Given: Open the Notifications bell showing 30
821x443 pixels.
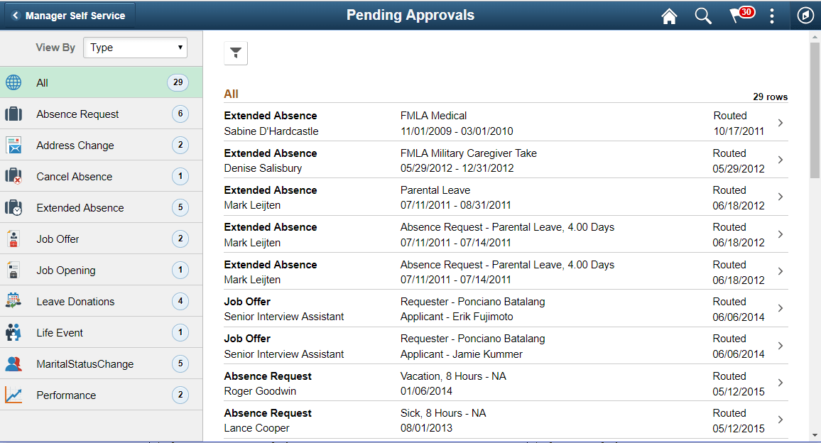Looking at the screenshot, I should (739, 15).
